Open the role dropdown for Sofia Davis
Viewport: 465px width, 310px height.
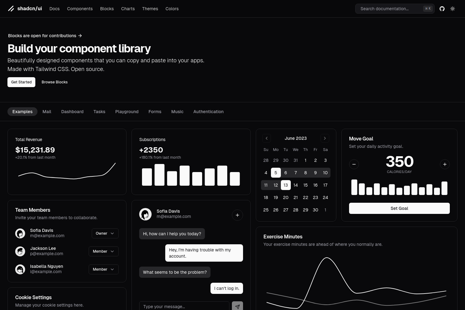[105, 233]
